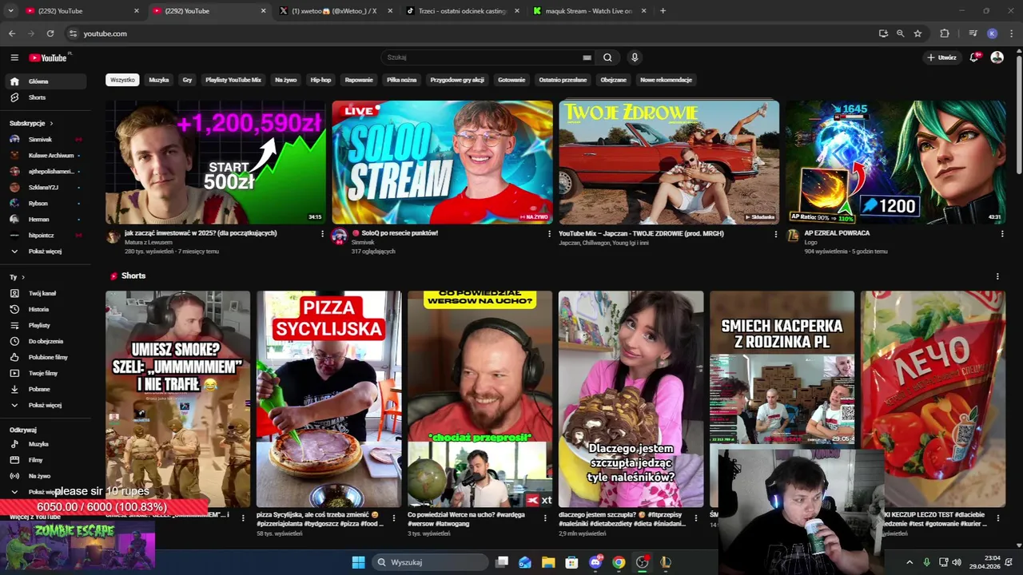Select the Gotowanie filter chip
1023x575 pixels.
pos(511,80)
